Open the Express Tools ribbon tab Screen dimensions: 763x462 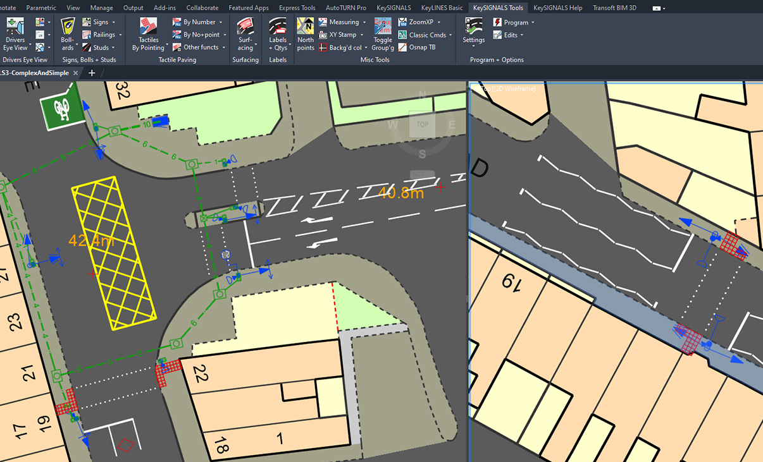point(297,8)
